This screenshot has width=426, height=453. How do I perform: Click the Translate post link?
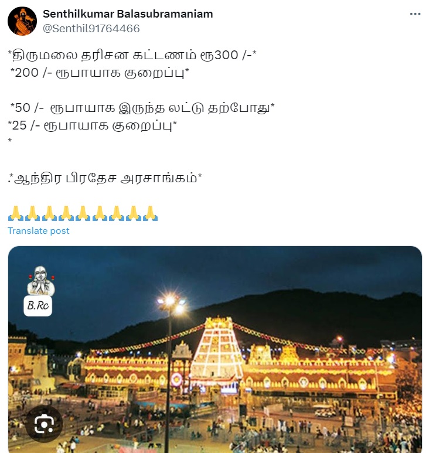point(39,230)
